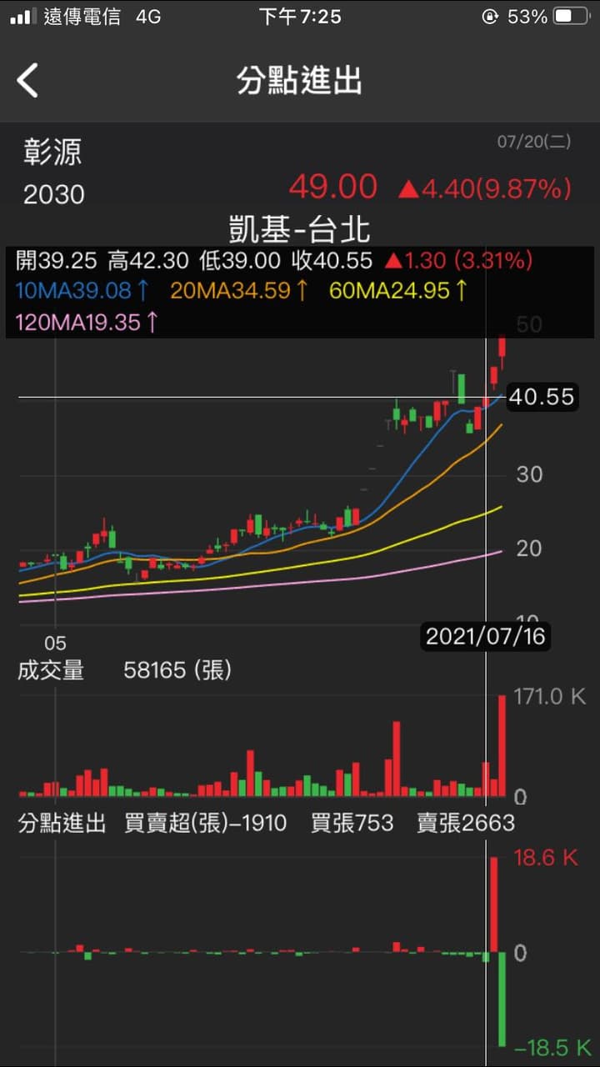The height and width of the screenshot is (1067, 600).
Task: Tap the 49.00 current price
Action: pyautogui.click(x=333, y=187)
